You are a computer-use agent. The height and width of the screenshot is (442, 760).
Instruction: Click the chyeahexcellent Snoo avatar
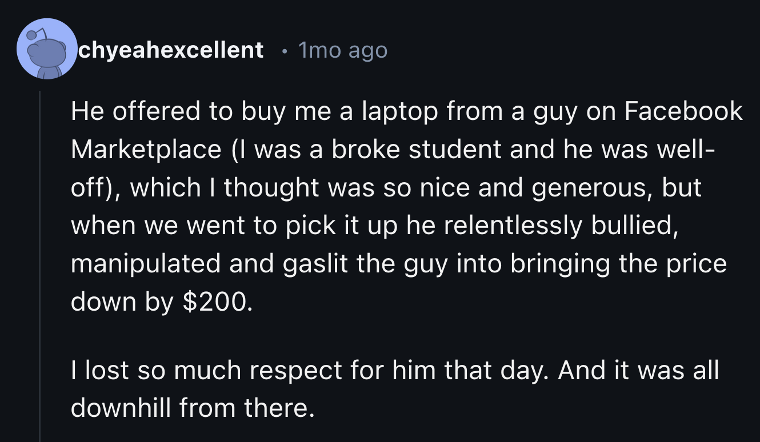pos(47,50)
